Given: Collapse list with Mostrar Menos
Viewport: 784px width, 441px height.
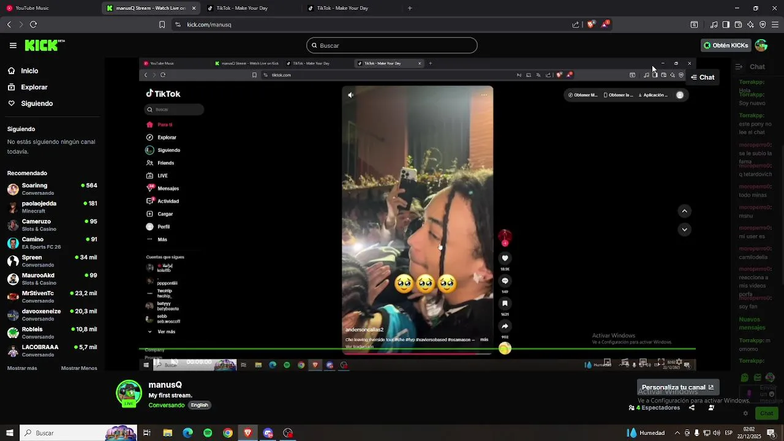Looking at the screenshot, I should [x=79, y=368].
